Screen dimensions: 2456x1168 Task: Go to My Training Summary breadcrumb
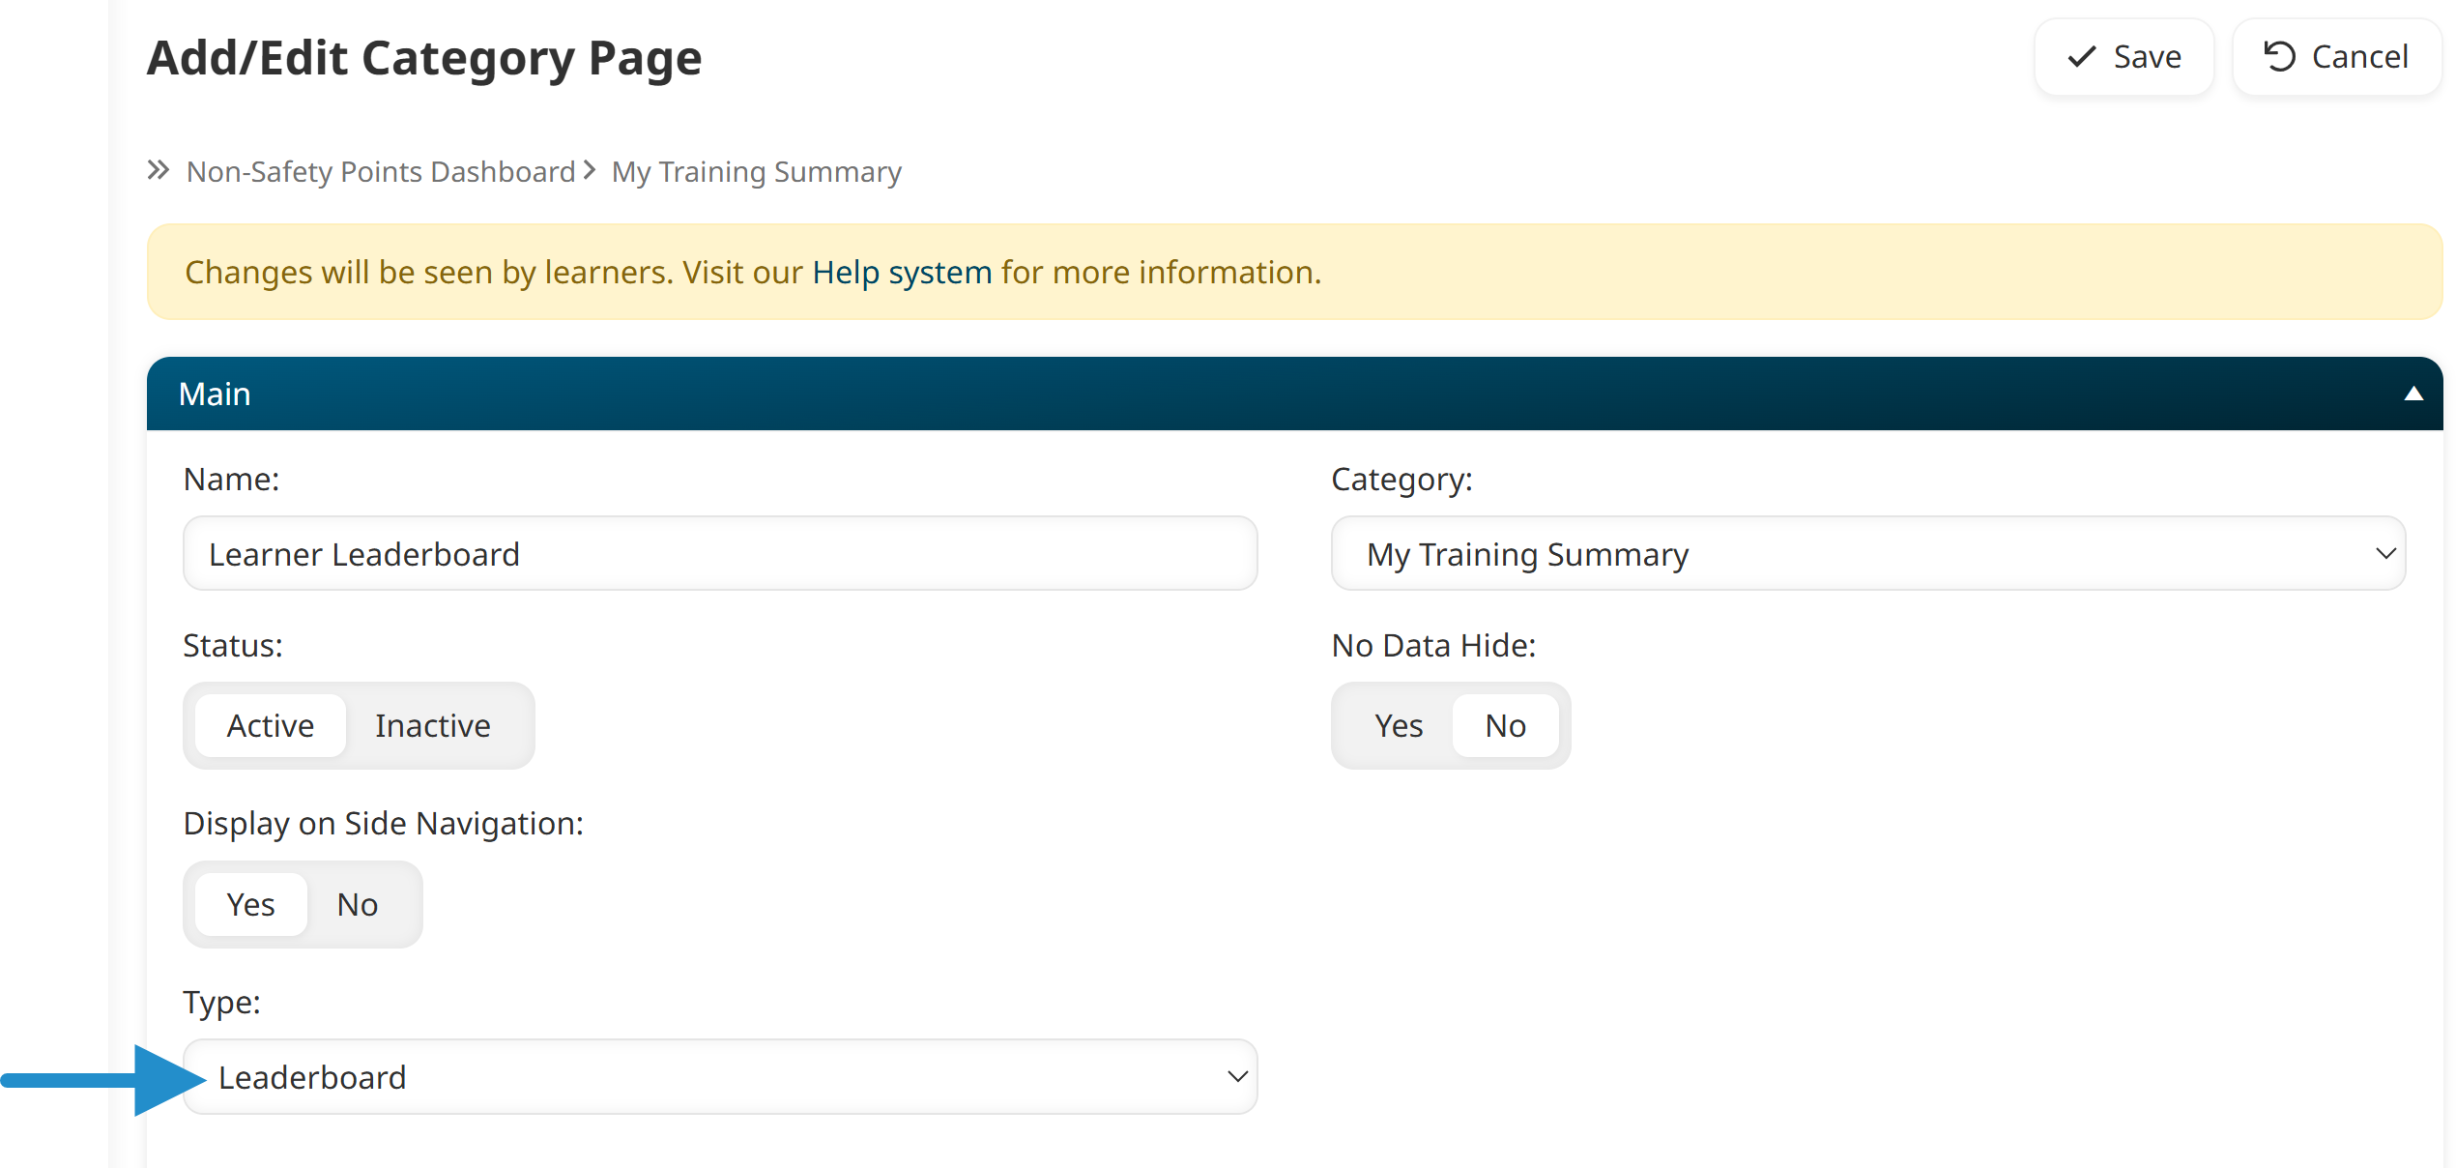tap(756, 171)
